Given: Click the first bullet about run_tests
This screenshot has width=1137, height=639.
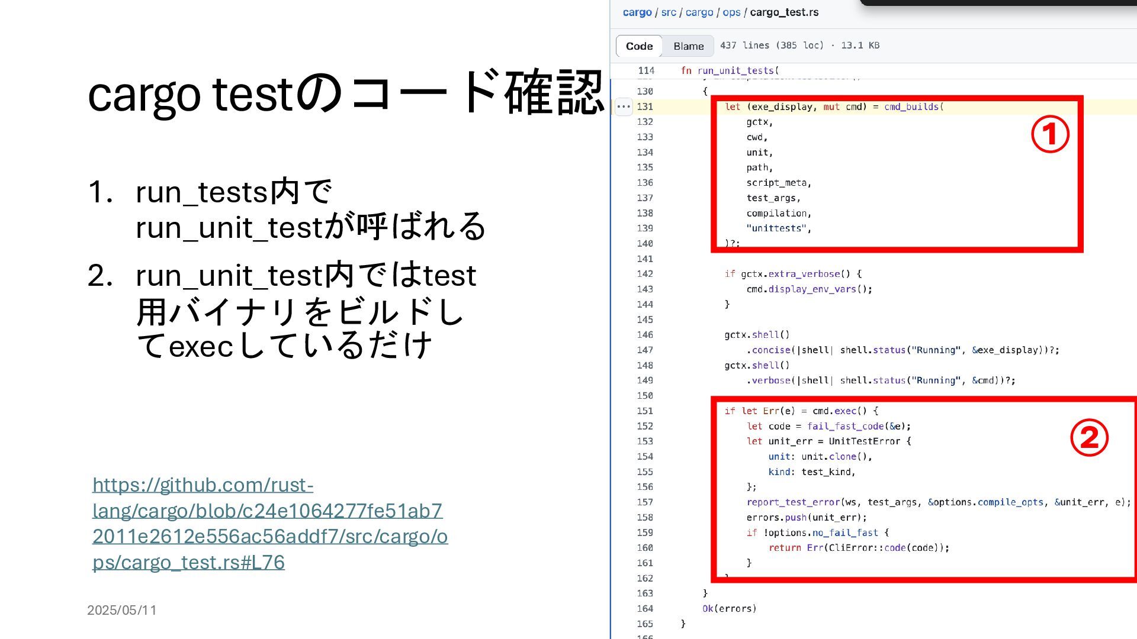Looking at the screenshot, I should point(310,209).
